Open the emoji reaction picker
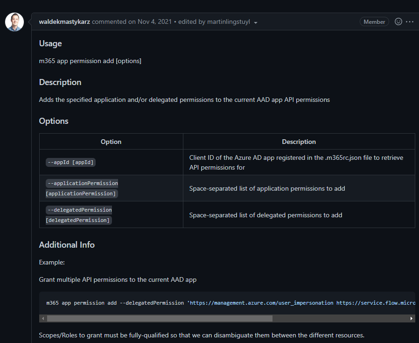This screenshot has width=419, height=343. pos(398,21)
